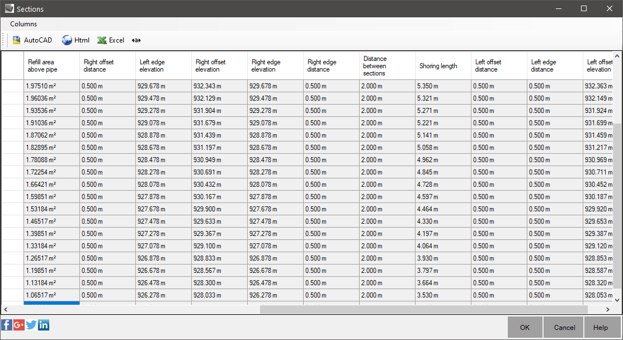Screen dimensions: 623x340
Task: Click right offset elevation 932.343 m
Action: (x=220, y=86)
